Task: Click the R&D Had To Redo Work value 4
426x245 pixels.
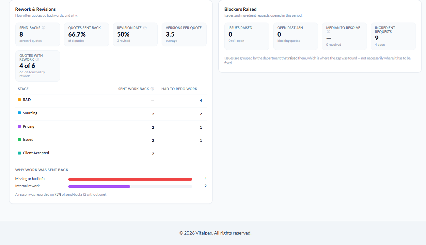Action: click(x=201, y=101)
